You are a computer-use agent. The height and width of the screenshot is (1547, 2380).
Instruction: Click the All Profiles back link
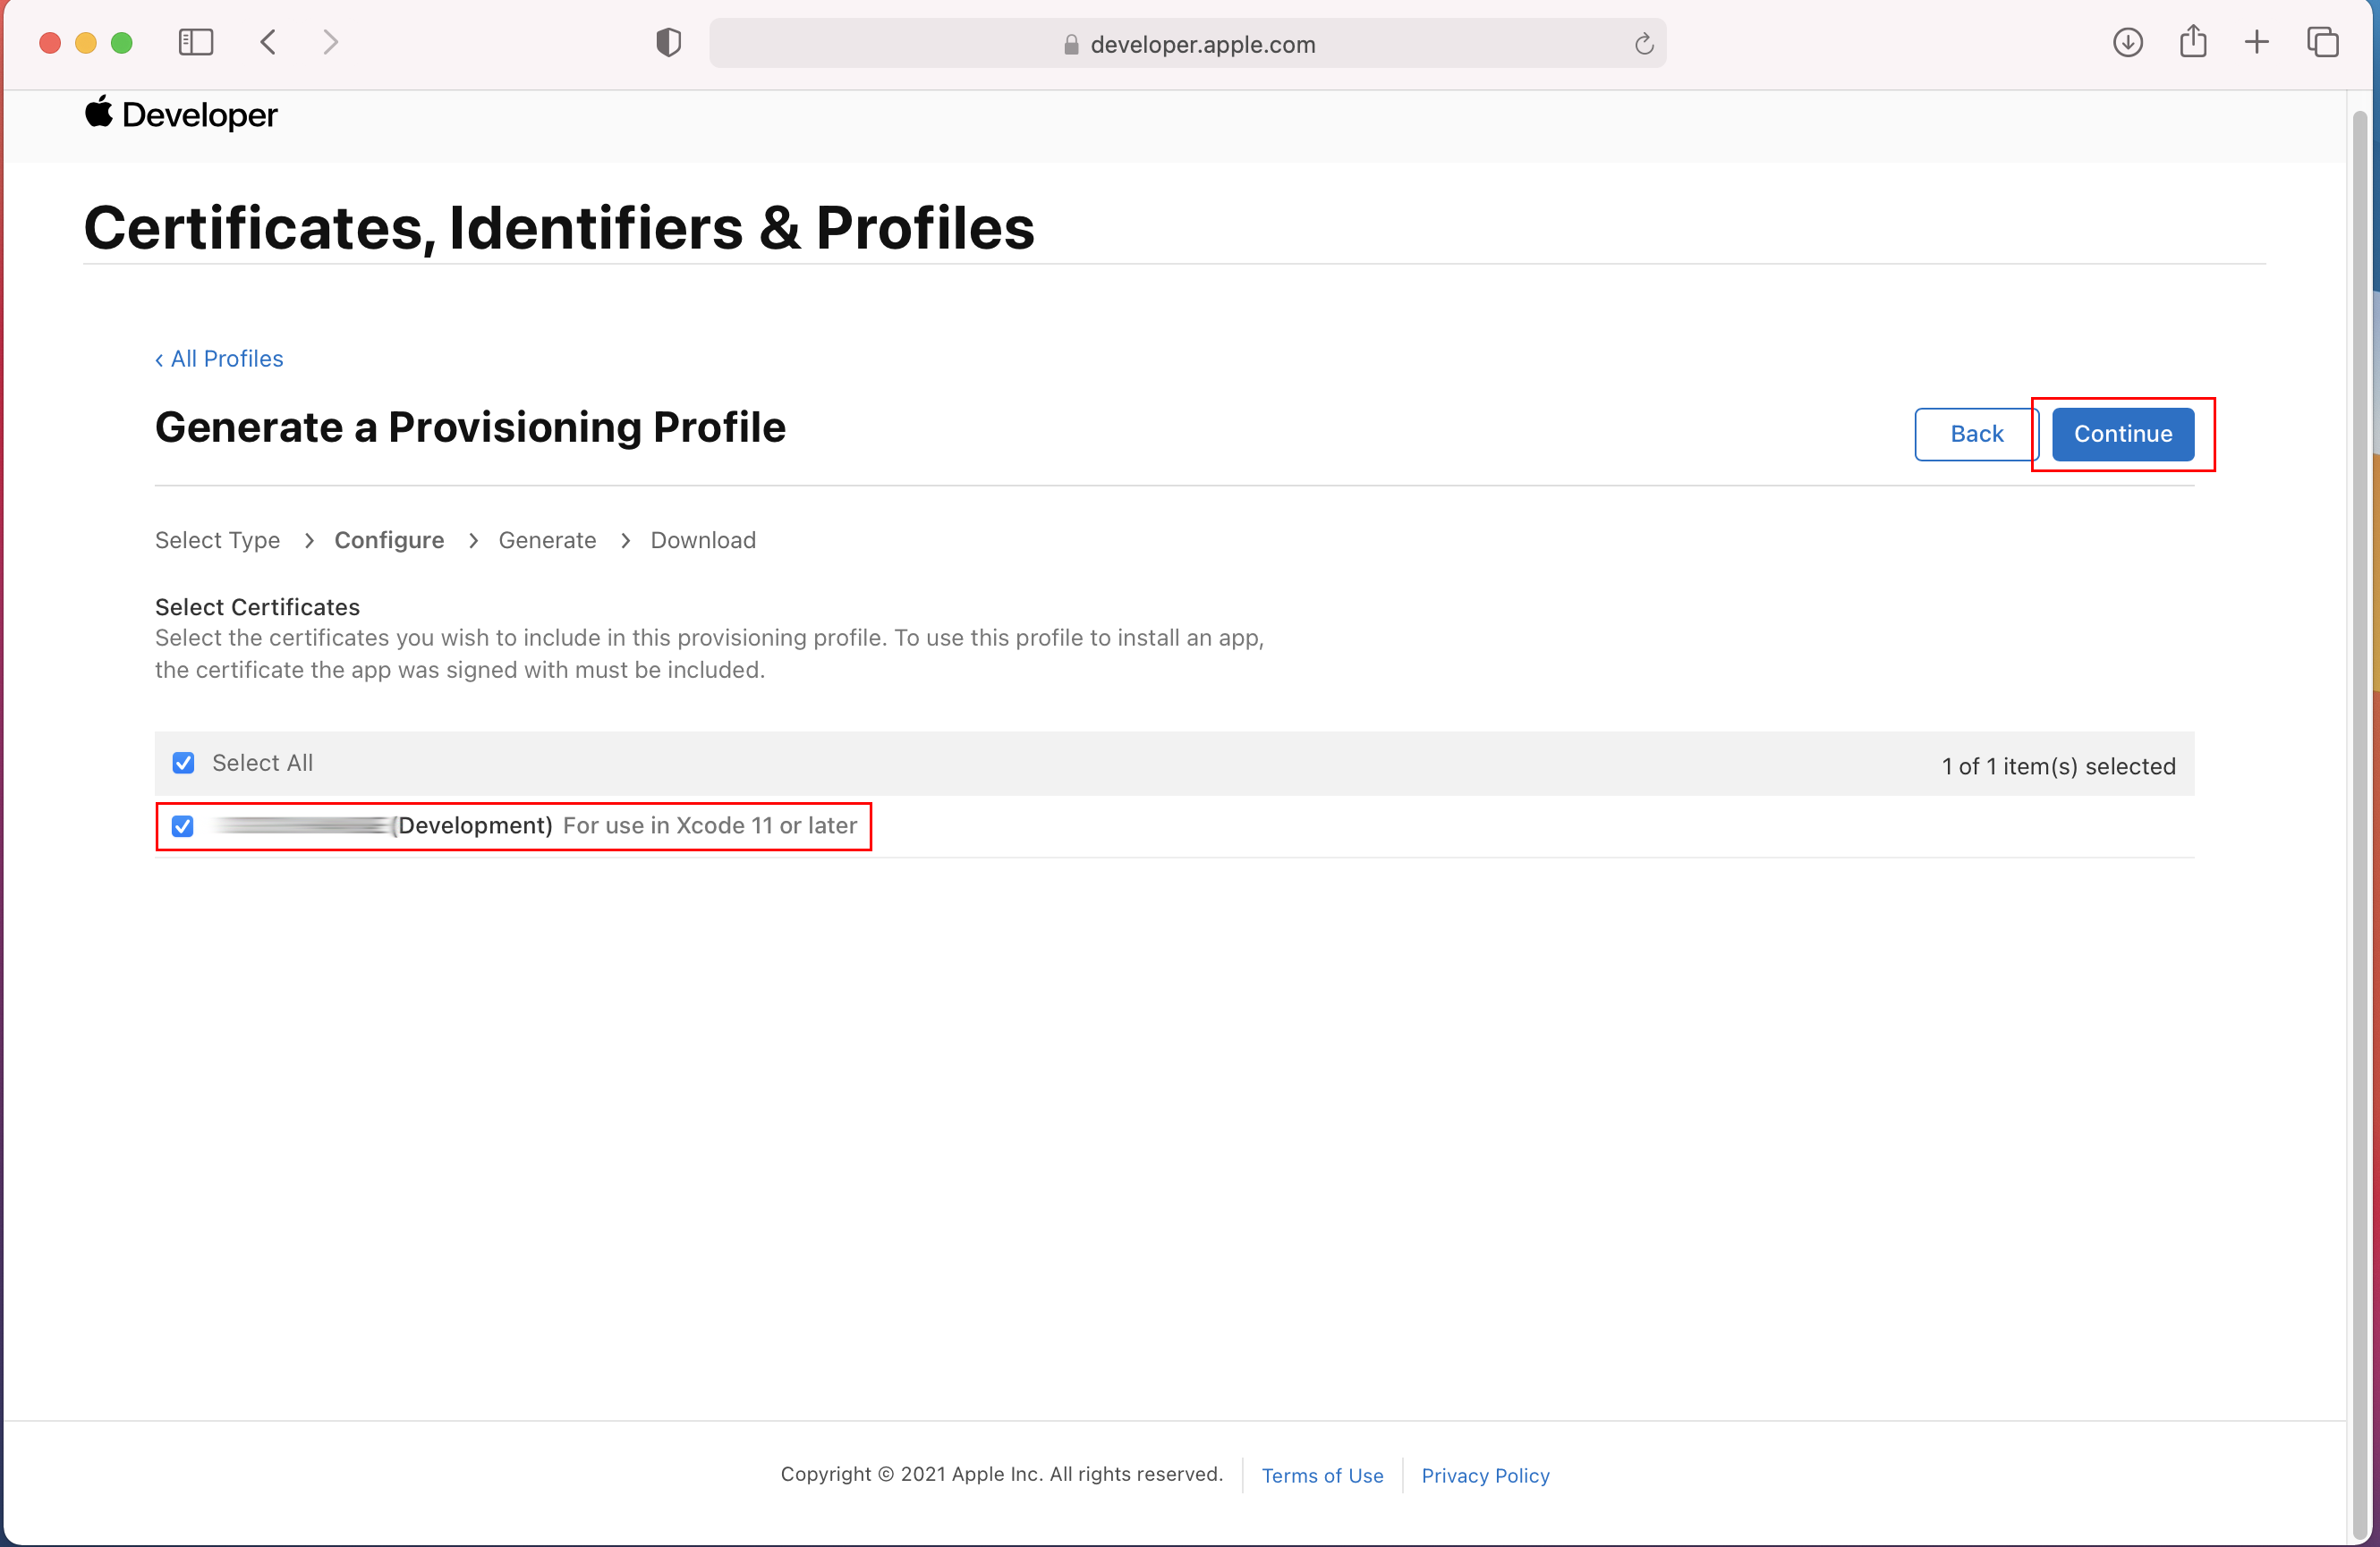click(219, 359)
